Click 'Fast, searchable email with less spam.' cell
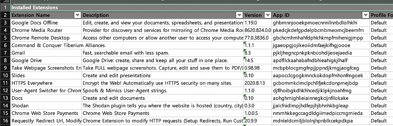393x126 pixels. pos(163,53)
